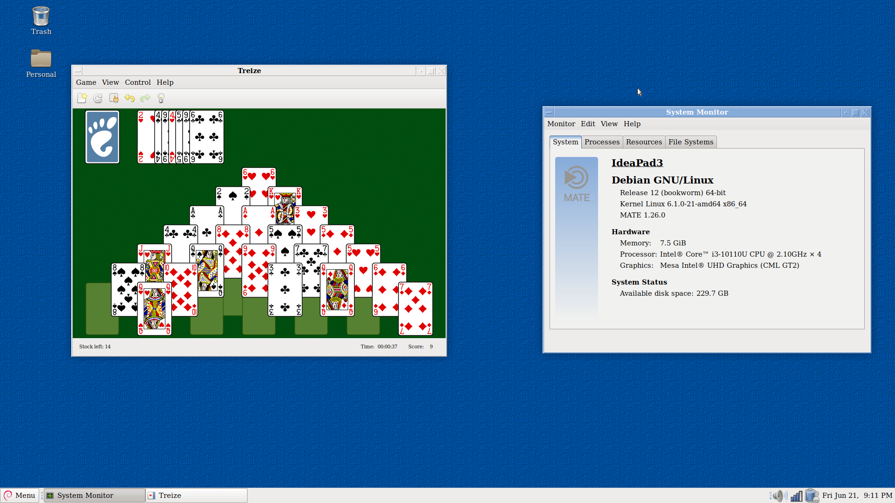The width and height of the screenshot is (895, 503).
Task: Click the power plug icon in the tray
Action: [x=812, y=495]
